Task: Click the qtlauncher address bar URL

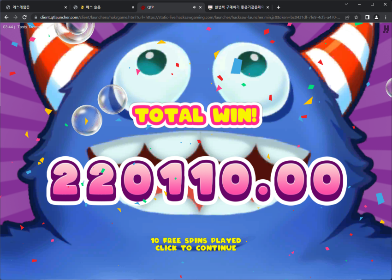Action: coord(190,17)
